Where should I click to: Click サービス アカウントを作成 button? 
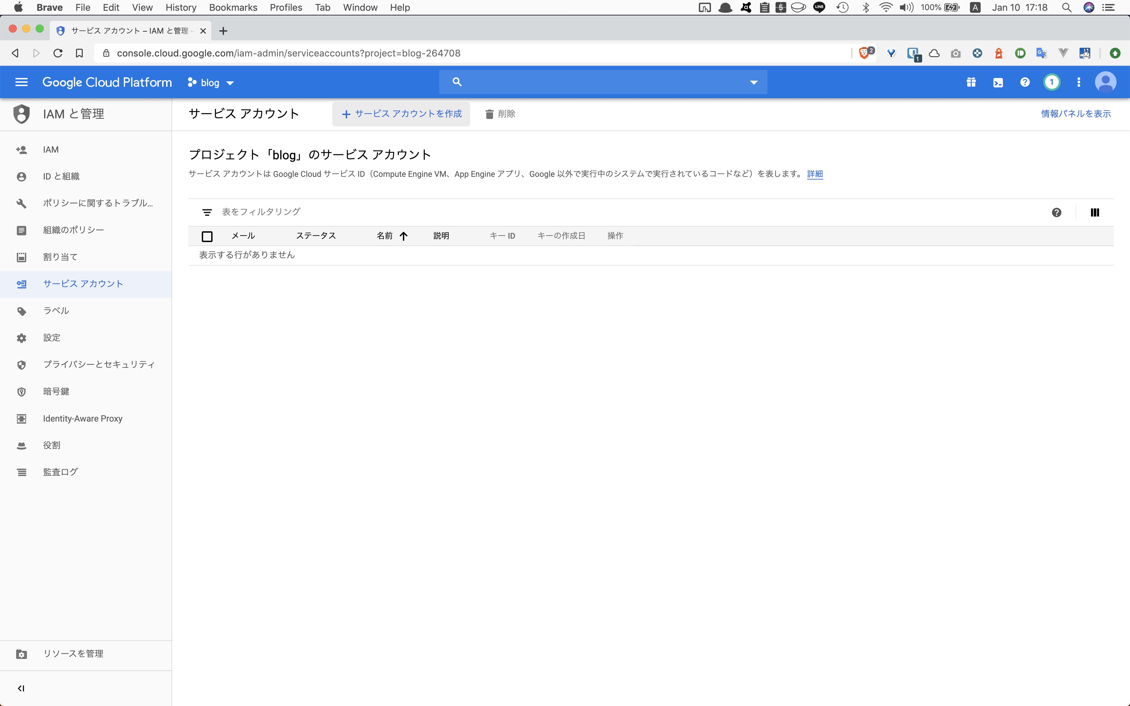401,114
